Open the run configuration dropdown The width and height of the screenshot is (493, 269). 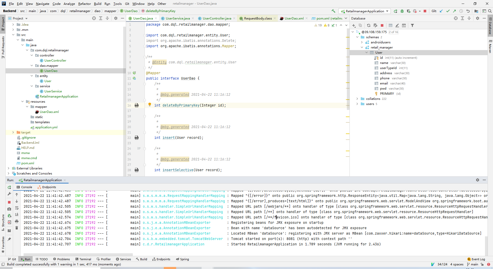coord(365,11)
